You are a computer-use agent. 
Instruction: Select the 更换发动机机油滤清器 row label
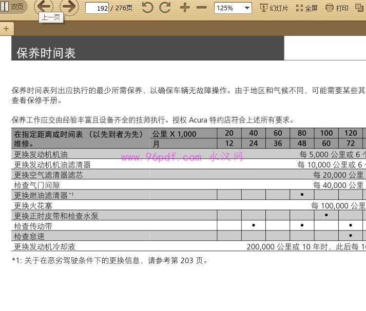click(52, 165)
